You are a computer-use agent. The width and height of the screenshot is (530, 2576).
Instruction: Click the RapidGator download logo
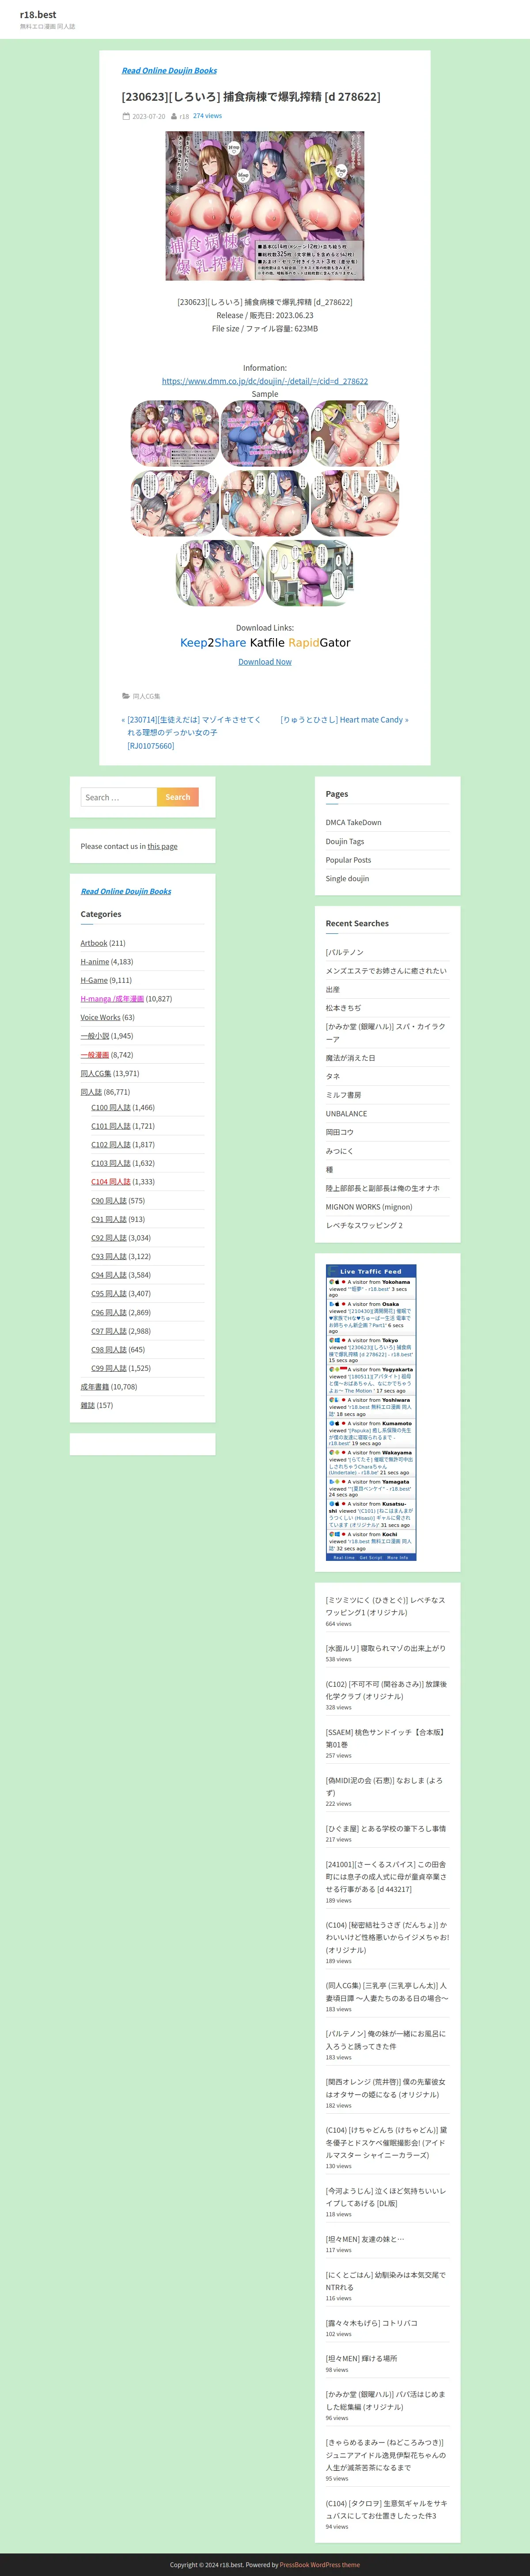click(319, 643)
